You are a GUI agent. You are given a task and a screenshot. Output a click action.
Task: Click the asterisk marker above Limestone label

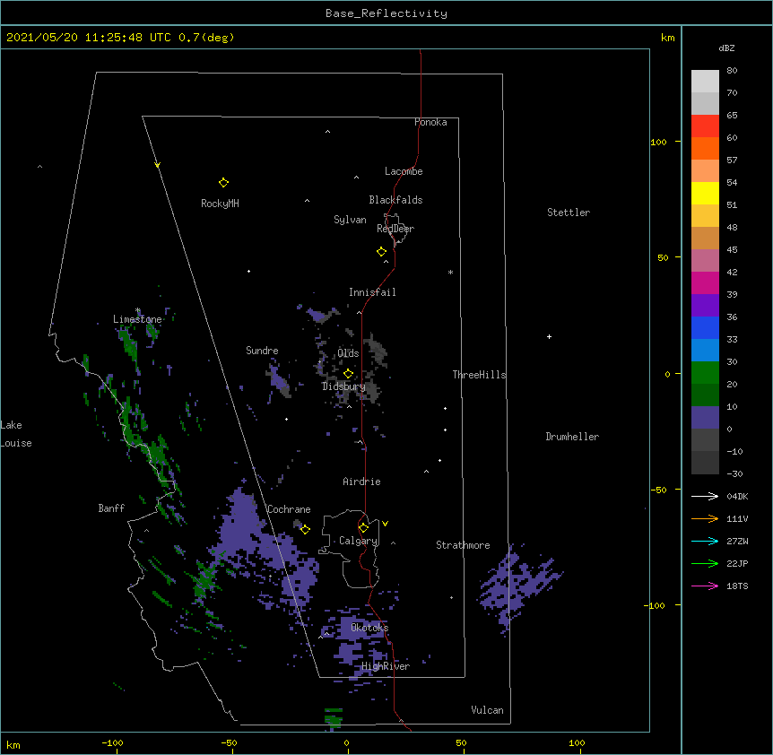point(138,310)
